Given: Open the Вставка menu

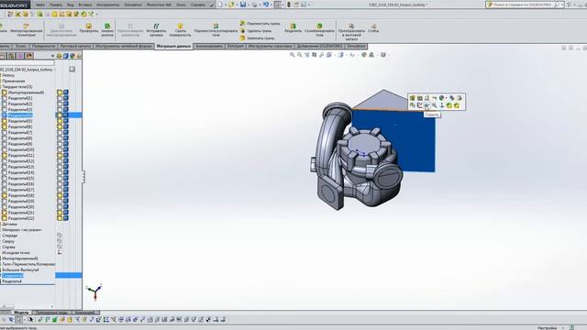Looking at the screenshot, I should coord(85,5).
